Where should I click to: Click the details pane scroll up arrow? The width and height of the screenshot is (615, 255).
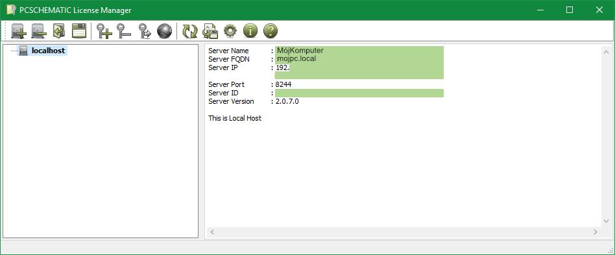click(x=606, y=52)
